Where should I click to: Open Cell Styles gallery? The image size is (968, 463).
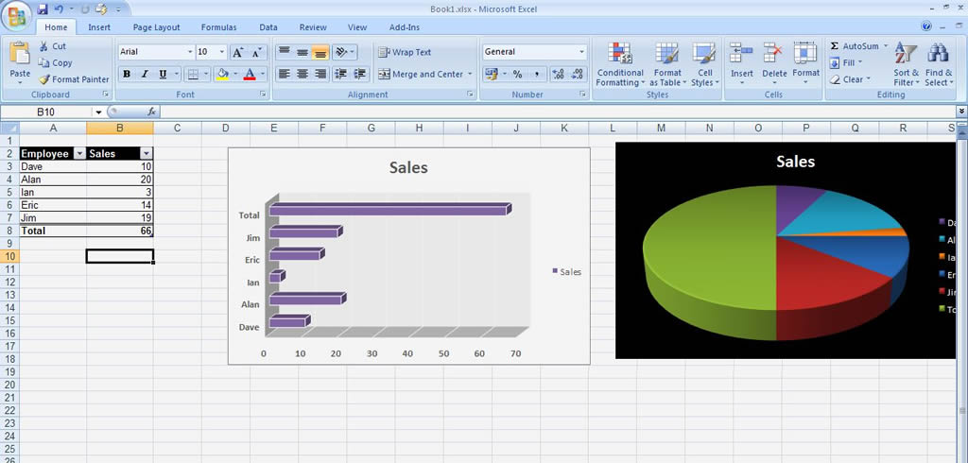point(703,64)
